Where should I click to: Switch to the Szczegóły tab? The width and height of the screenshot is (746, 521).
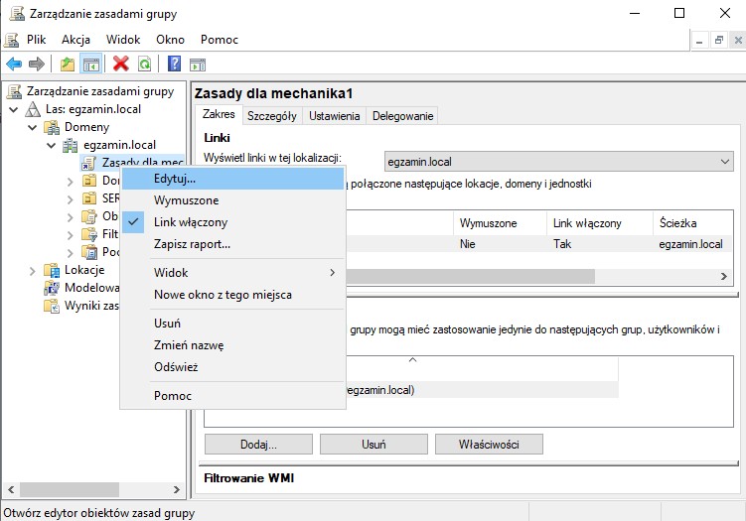click(271, 116)
